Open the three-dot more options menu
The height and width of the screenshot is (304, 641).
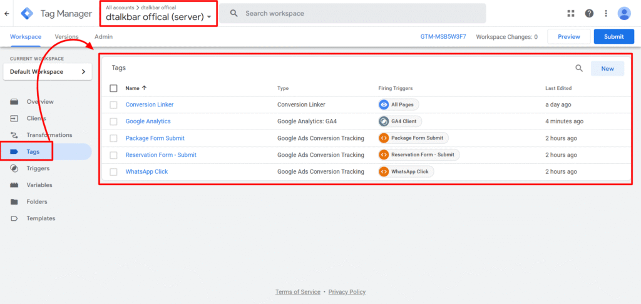pos(606,13)
